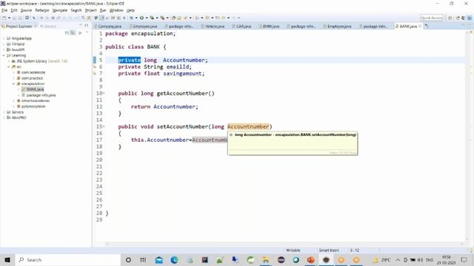474x266 pixels.
Task: Close the BANK.java editor tab
Action: [x=420, y=27]
